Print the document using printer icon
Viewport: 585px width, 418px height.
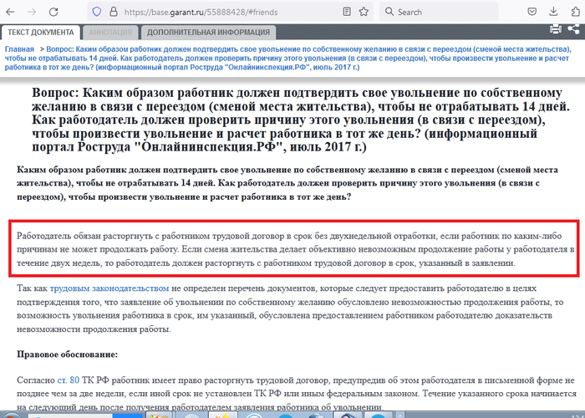(557, 29)
